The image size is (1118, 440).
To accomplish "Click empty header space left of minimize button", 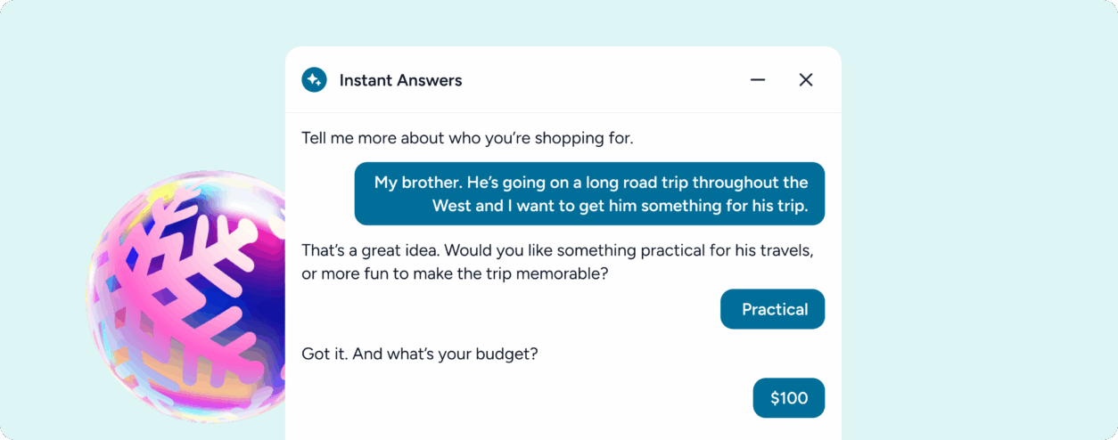I will 606,80.
